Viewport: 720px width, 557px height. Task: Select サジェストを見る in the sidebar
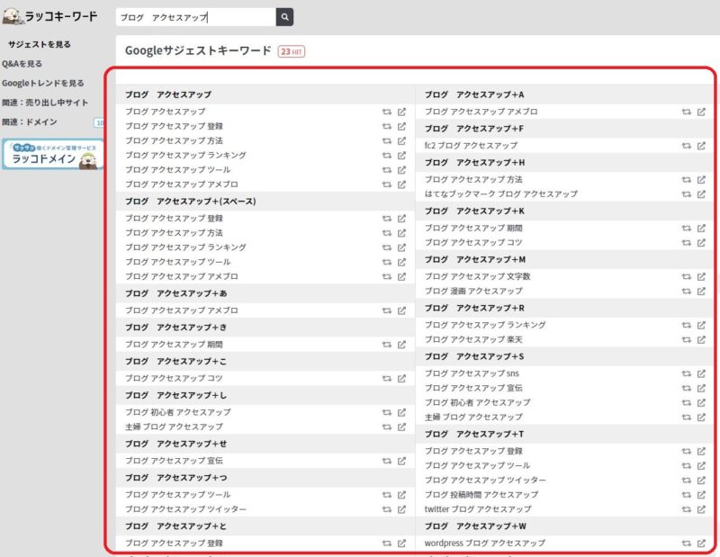(x=40, y=44)
